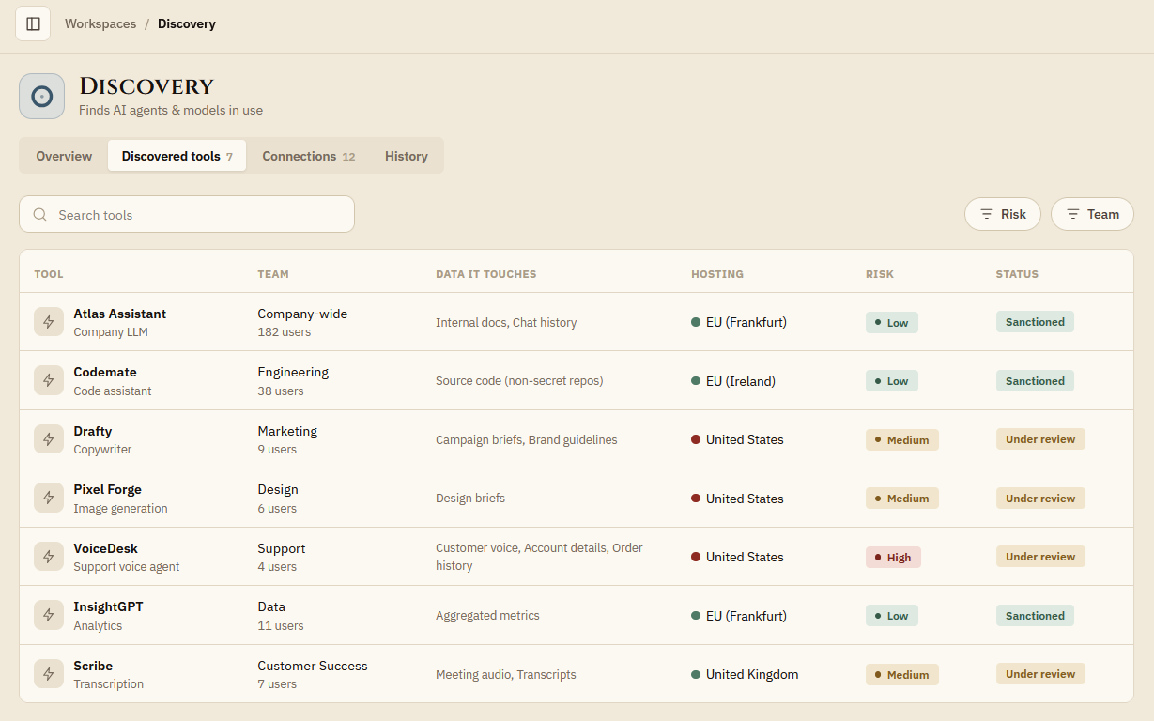Click the Drafty lightning icon
1154x721 pixels.
[49, 439]
